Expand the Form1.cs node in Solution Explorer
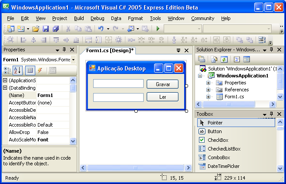286x184 pixels. point(208,97)
